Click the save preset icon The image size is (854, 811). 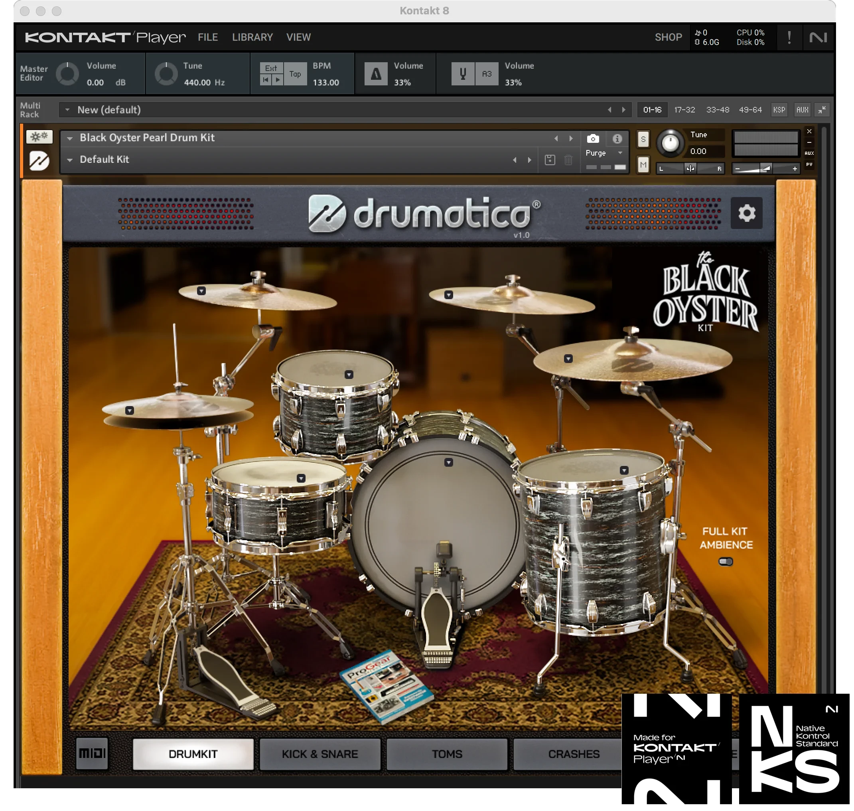coord(550,160)
